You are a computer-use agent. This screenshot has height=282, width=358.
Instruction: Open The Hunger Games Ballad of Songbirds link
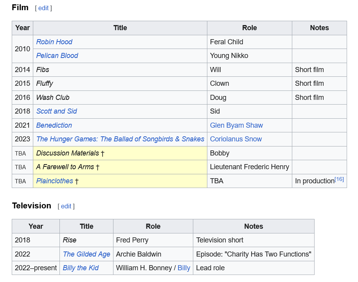point(120,139)
